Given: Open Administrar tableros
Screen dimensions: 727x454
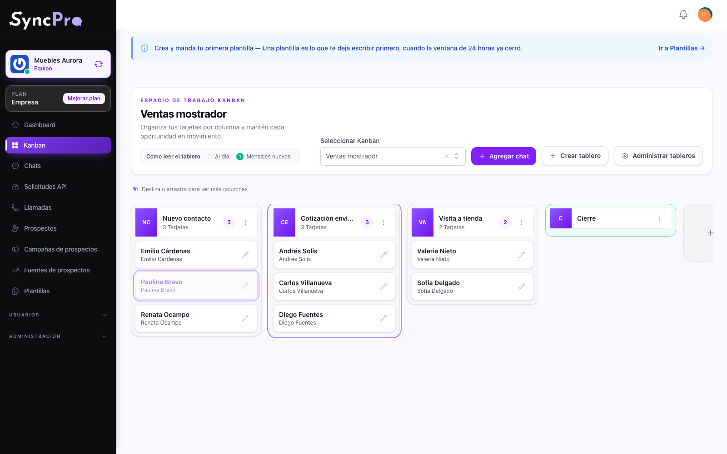Looking at the screenshot, I should coord(658,156).
